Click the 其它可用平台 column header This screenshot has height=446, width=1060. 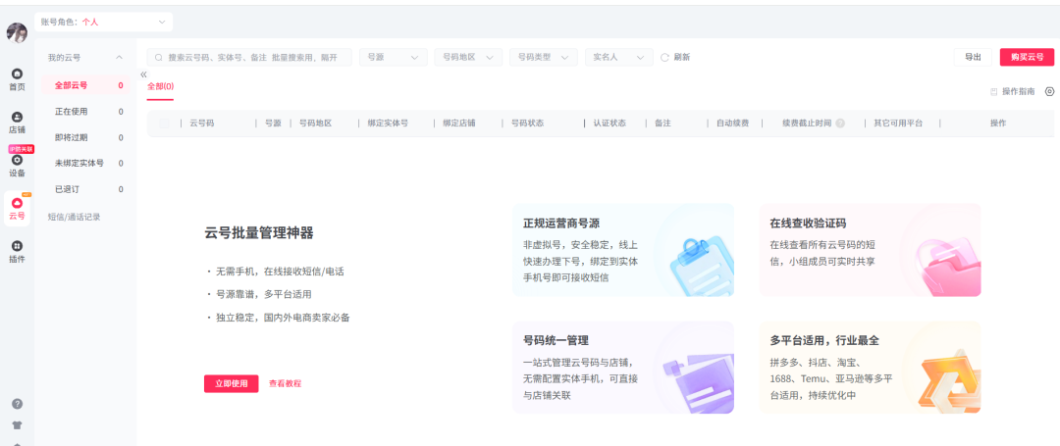click(898, 124)
